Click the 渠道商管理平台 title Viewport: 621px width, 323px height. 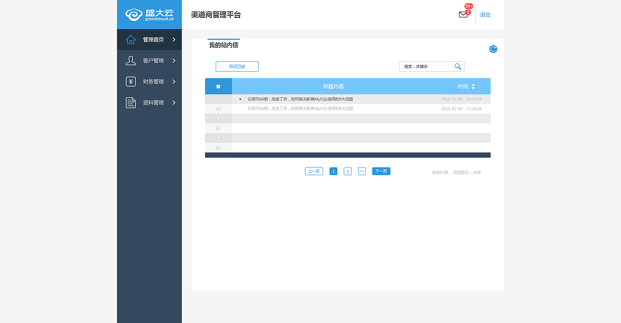(216, 15)
